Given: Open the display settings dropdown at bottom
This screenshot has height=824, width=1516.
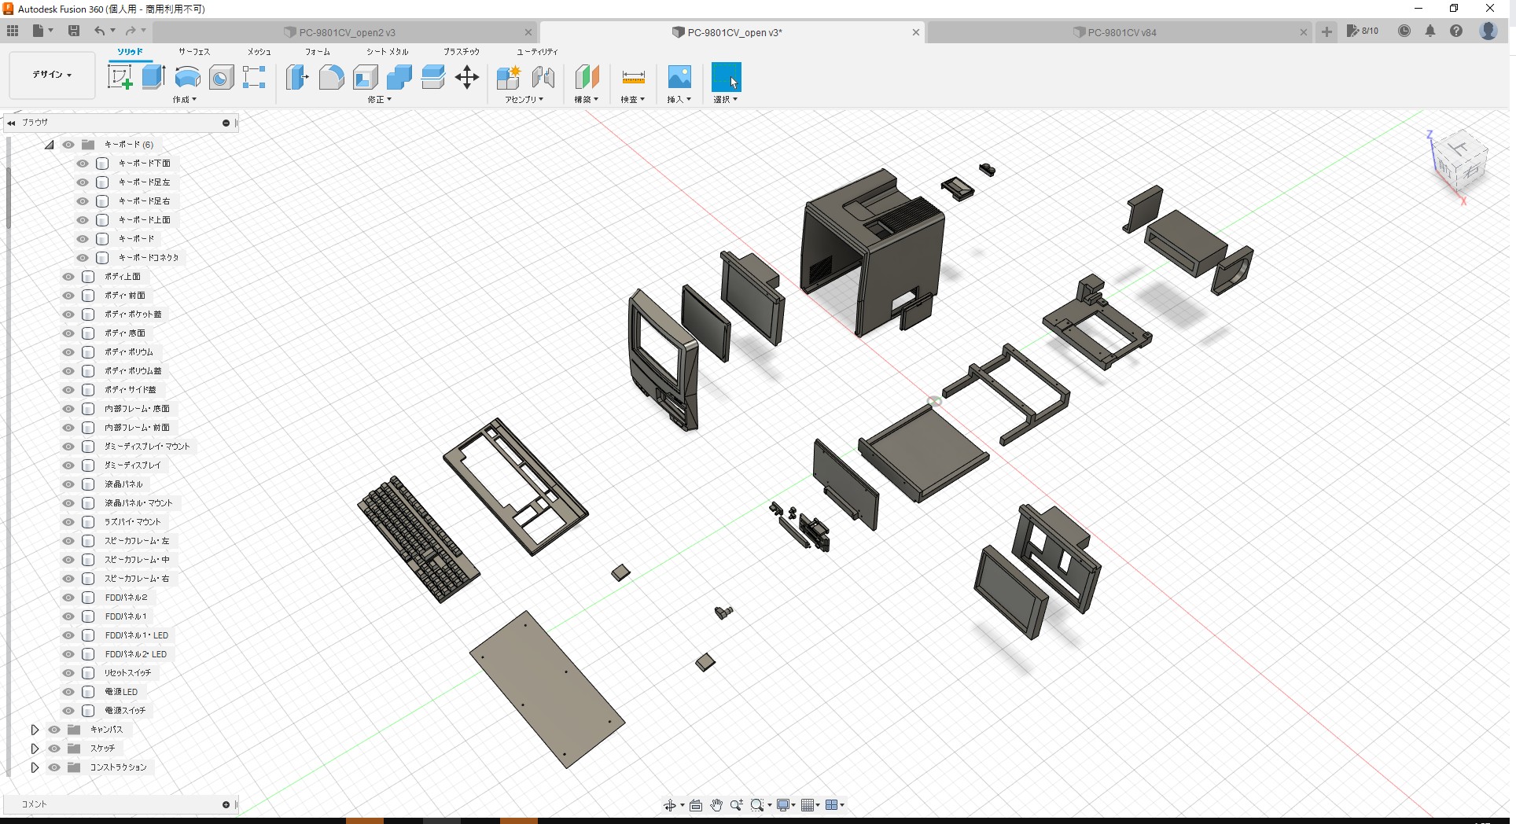Looking at the screenshot, I should 783,804.
